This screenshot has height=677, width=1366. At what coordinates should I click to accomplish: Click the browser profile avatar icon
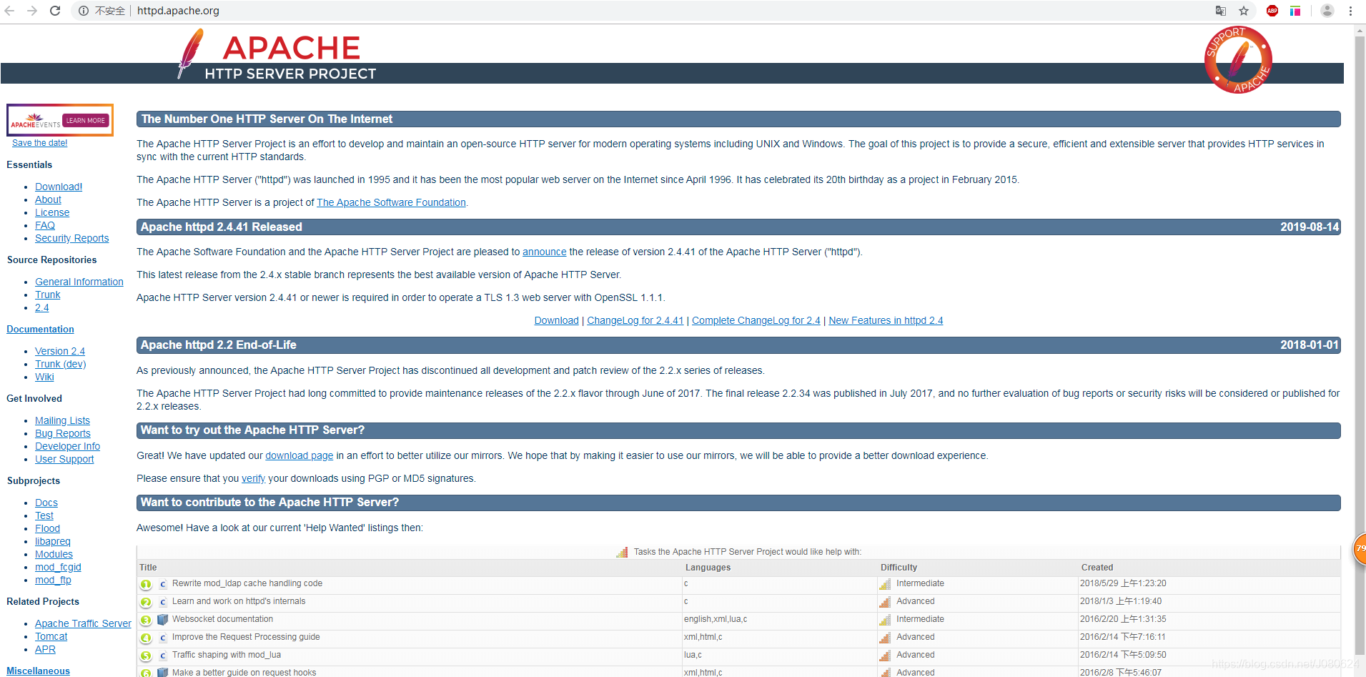pos(1327,11)
